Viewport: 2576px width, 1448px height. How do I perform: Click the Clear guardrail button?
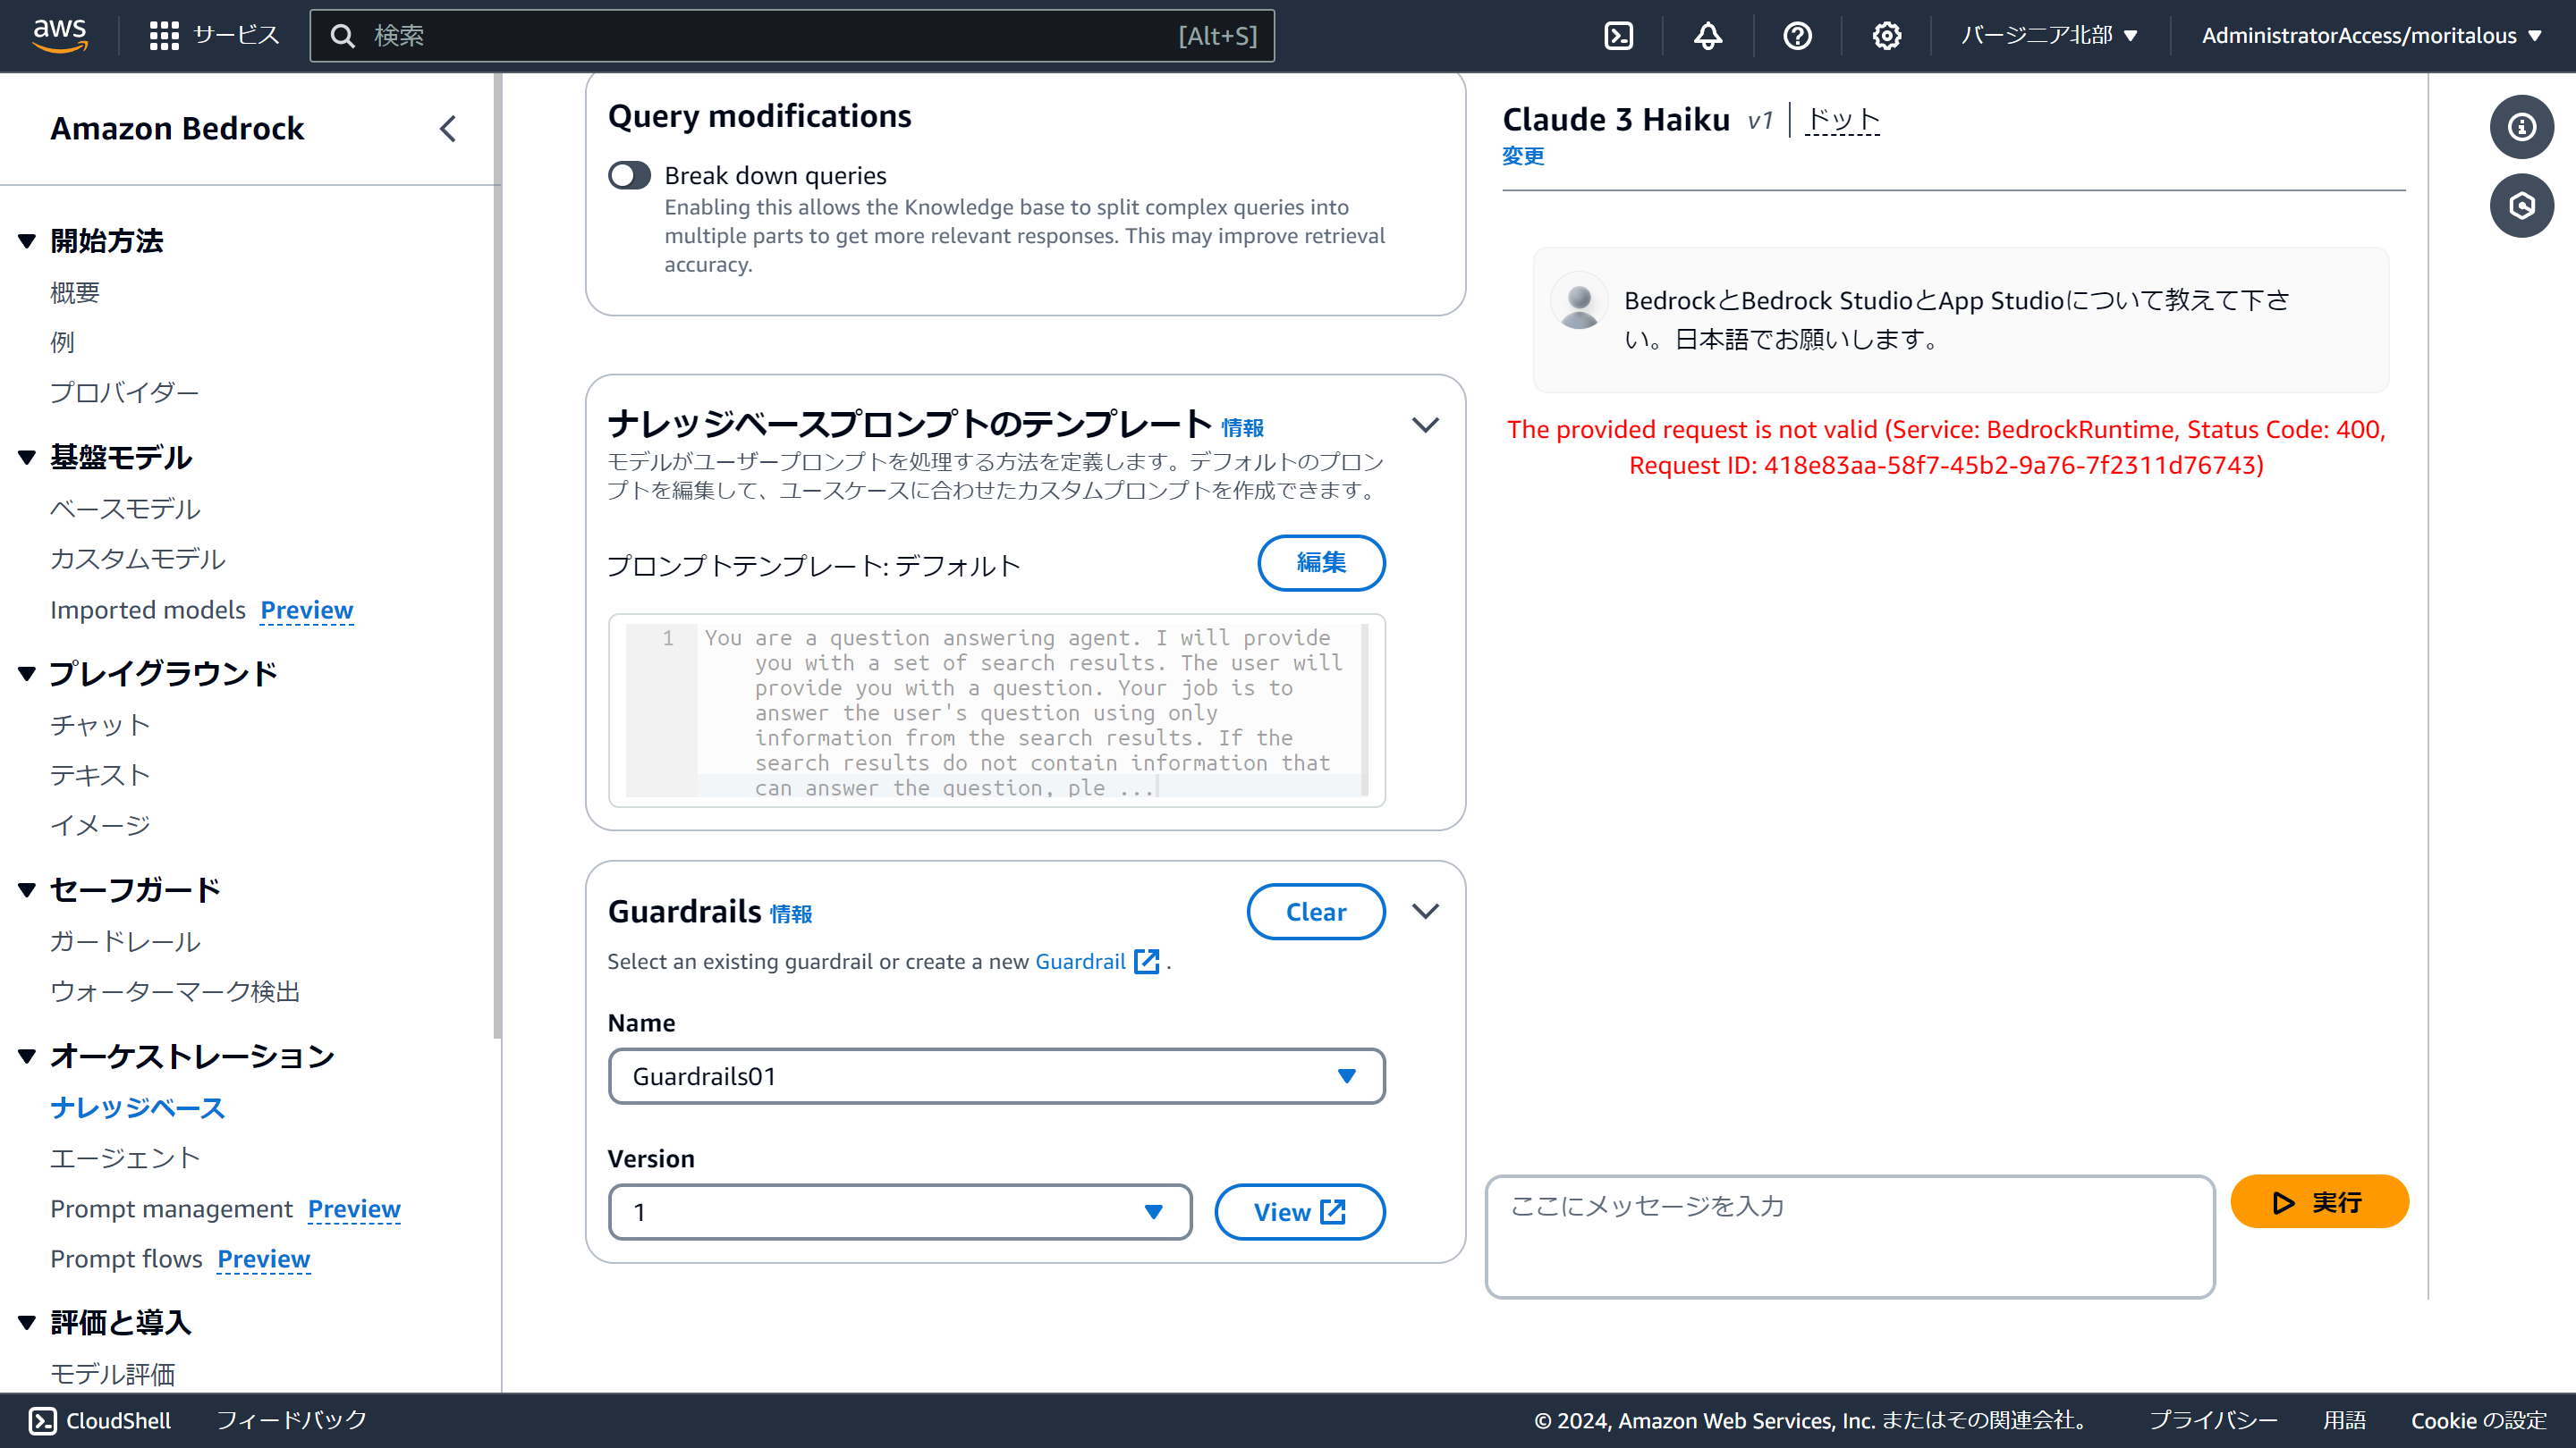coord(1315,912)
